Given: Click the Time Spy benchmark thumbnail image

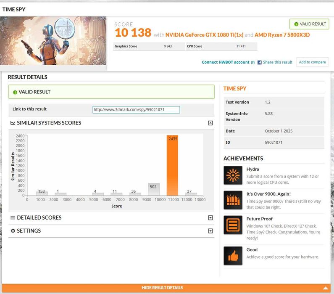Looking at the screenshot, I should 53,41.
